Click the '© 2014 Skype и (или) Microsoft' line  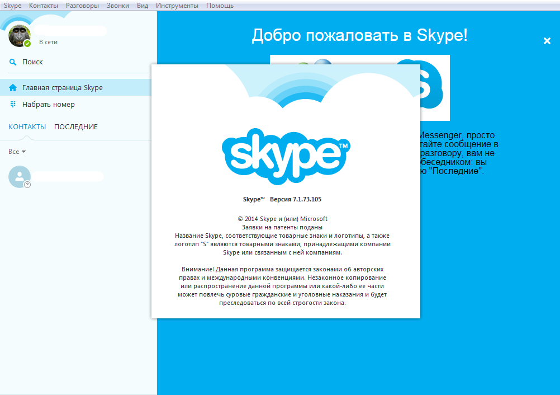pos(282,219)
